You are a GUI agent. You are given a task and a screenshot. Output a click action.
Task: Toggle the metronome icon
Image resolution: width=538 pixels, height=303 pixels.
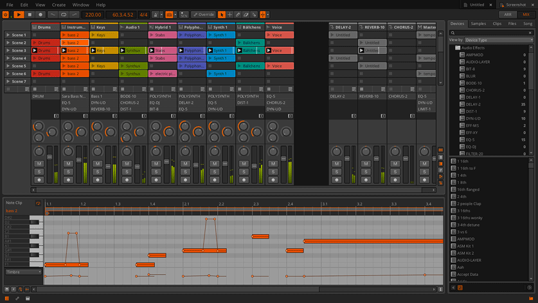(x=156, y=15)
